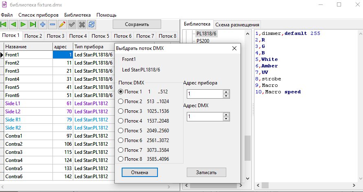This screenshot has height=192, width=363.
Task: Open the Список приборов menu
Action: click(38, 15)
